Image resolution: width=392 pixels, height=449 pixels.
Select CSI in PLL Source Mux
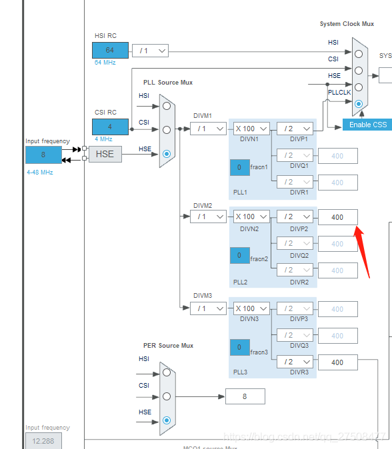point(167,130)
